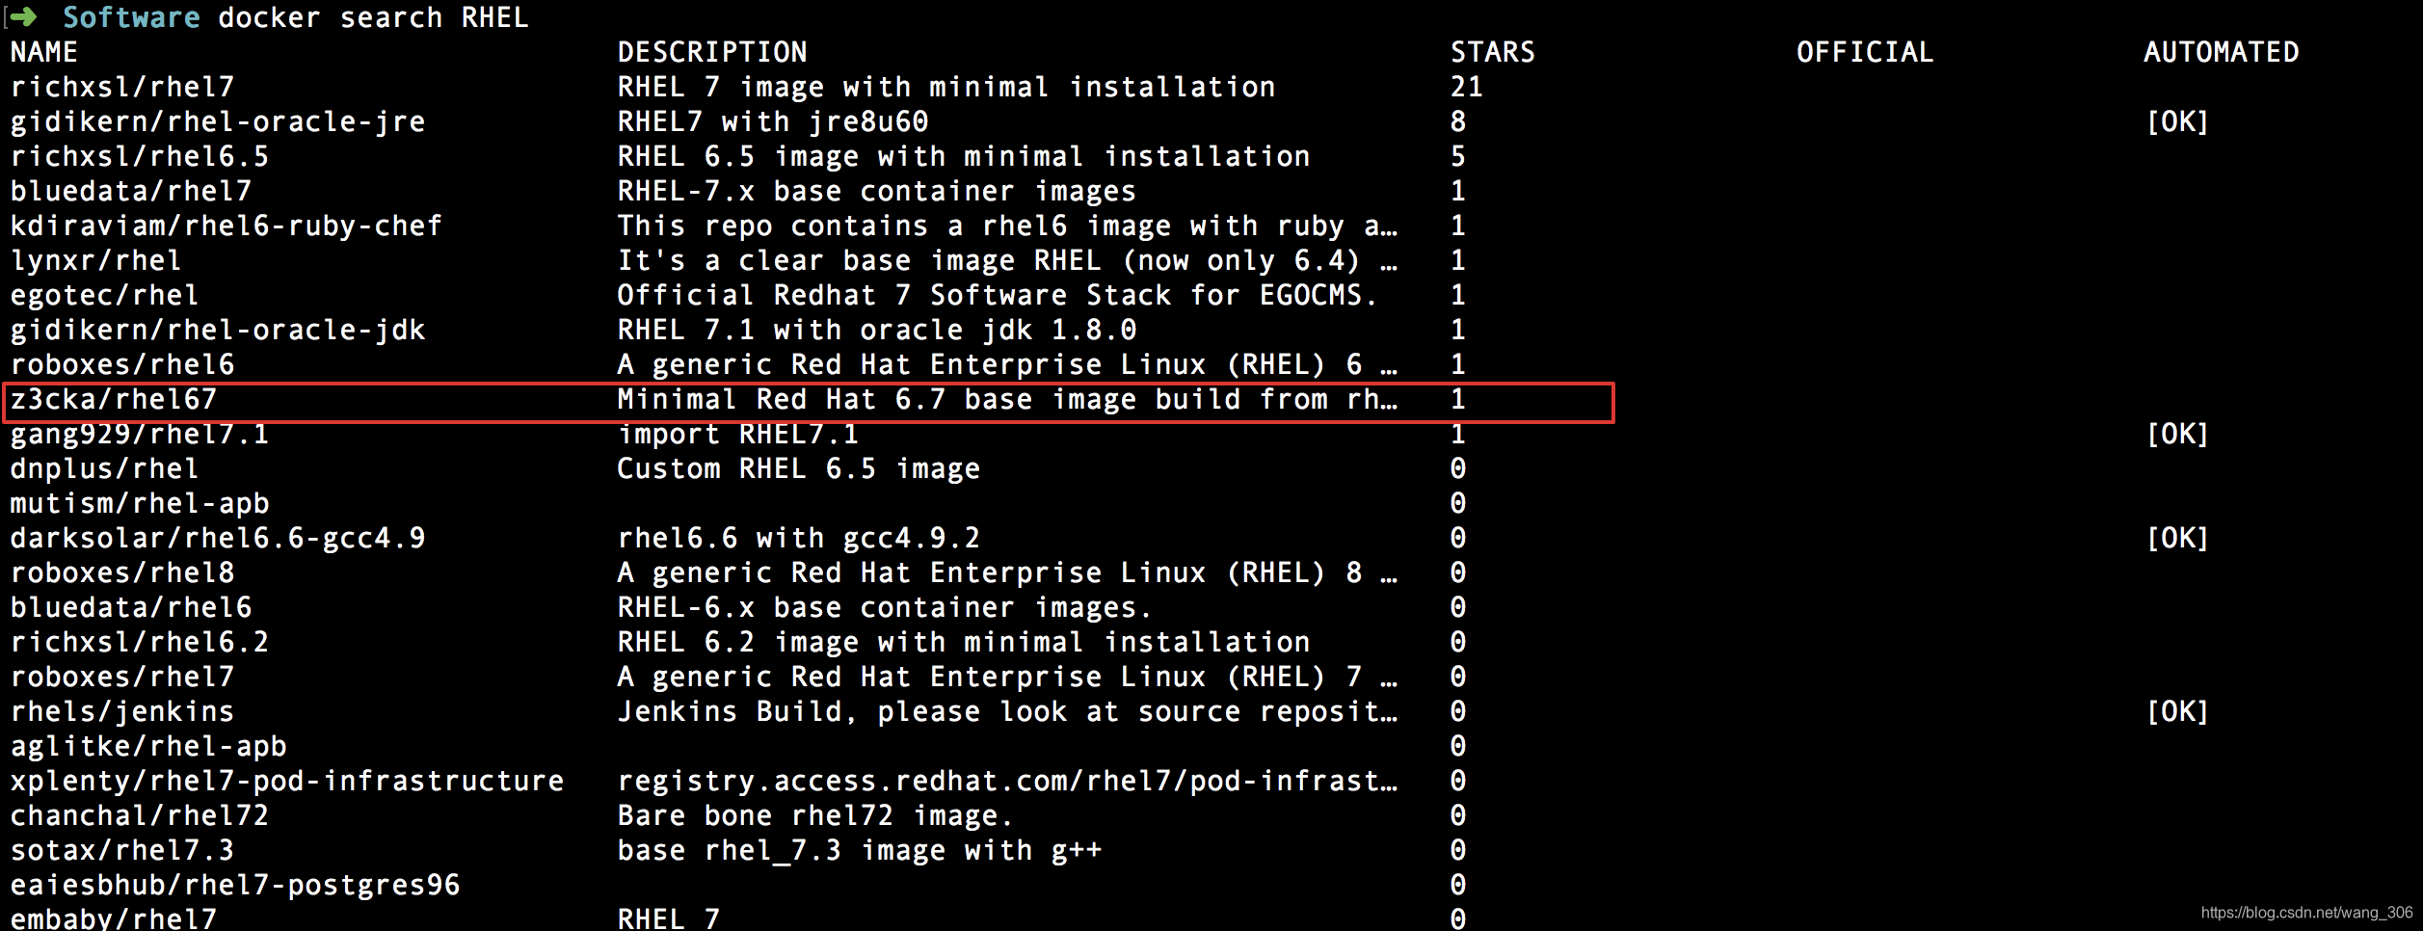This screenshot has width=2423, height=931.
Task: Select the richxsl/rhel7 image name
Action: coord(122,87)
